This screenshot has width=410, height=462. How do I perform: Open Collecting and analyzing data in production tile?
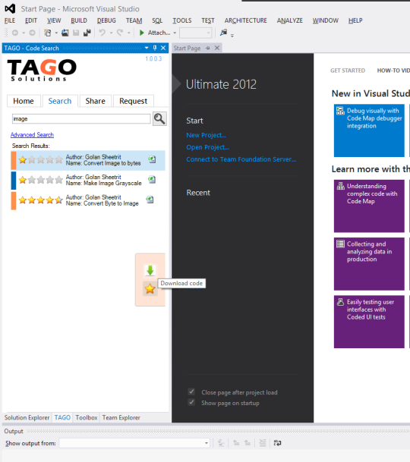tap(369, 264)
